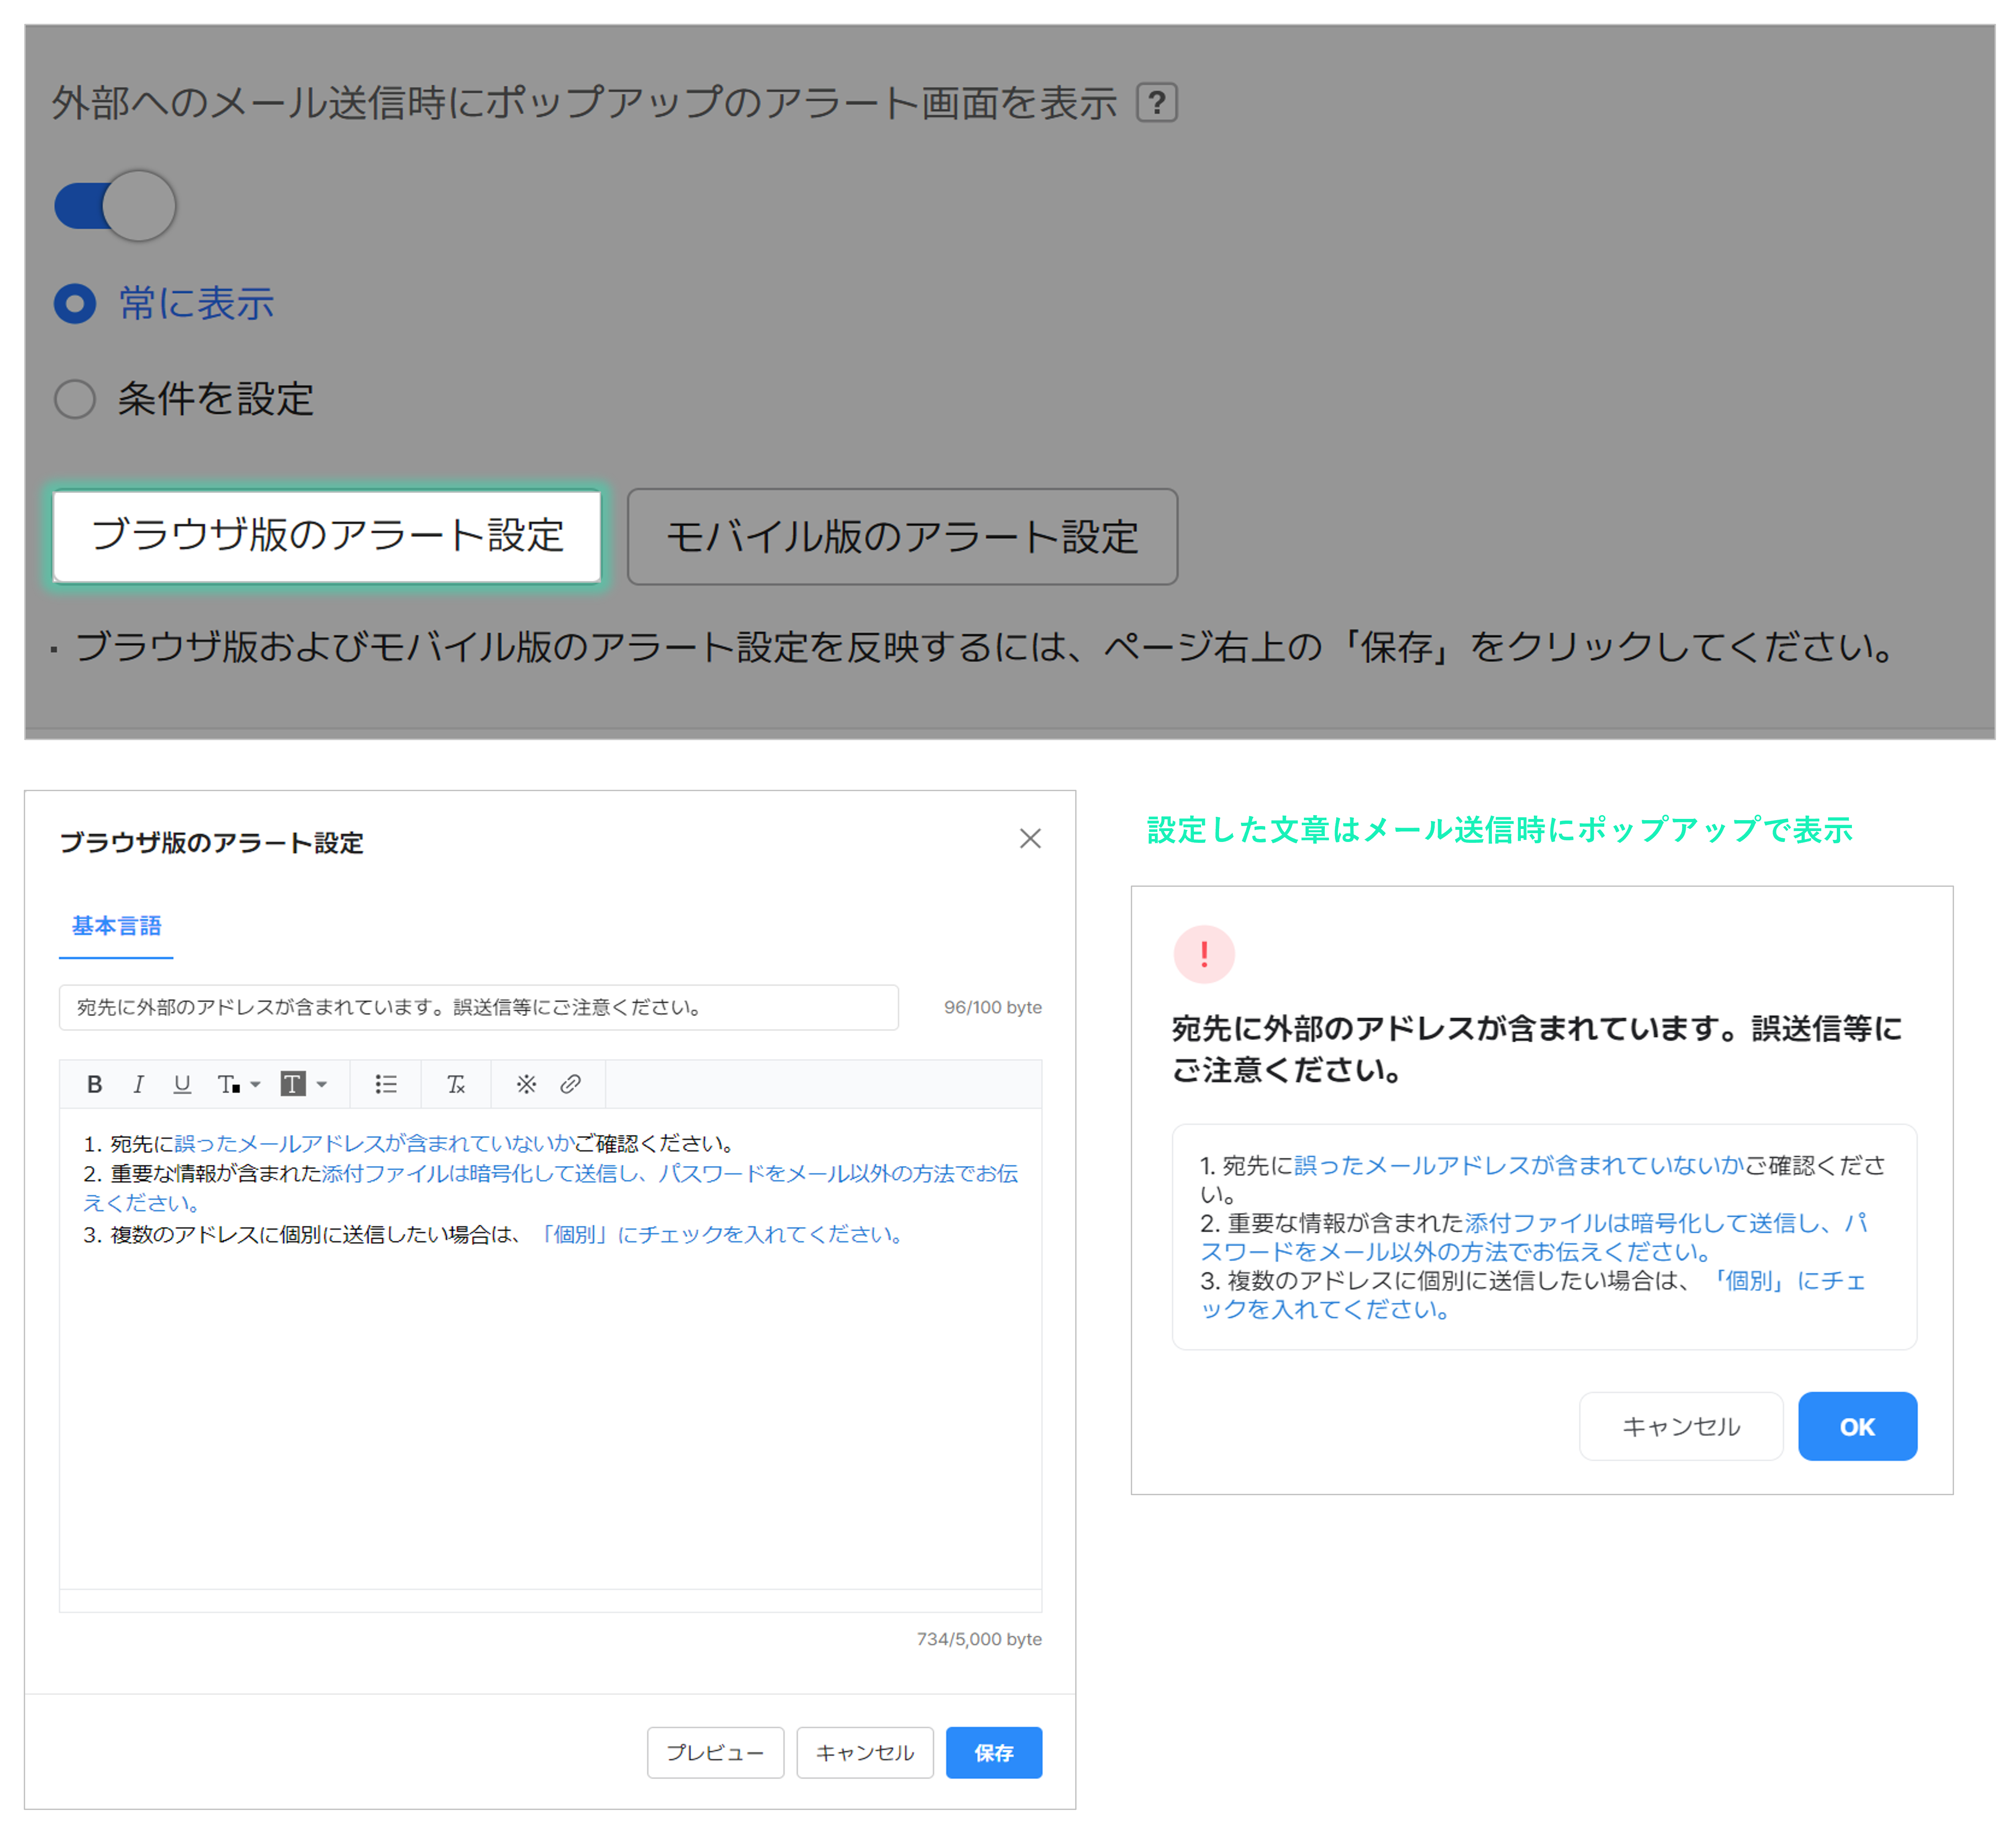Select the 常に表示 radio button
This screenshot has width=2016, height=1830.
pyautogui.click(x=75, y=303)
